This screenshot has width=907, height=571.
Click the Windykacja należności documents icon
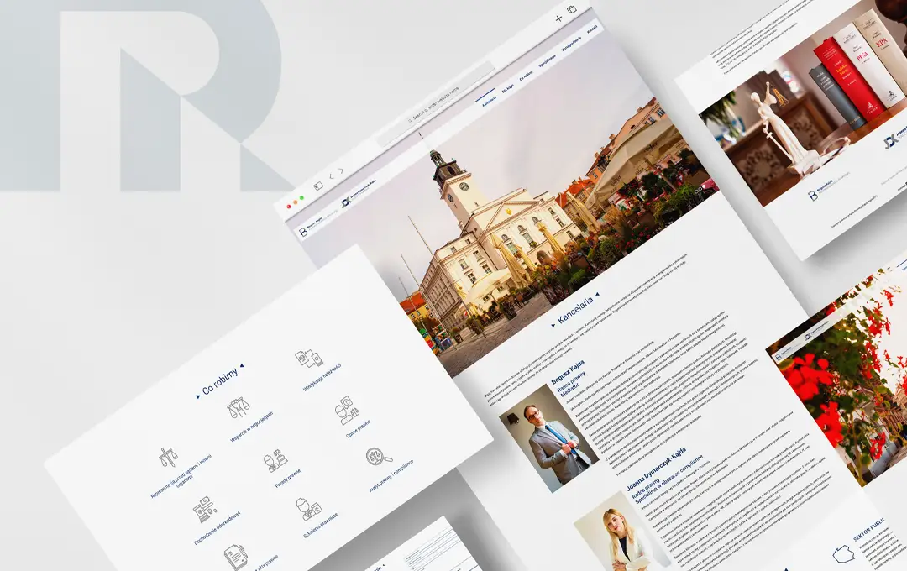[309, 359]
